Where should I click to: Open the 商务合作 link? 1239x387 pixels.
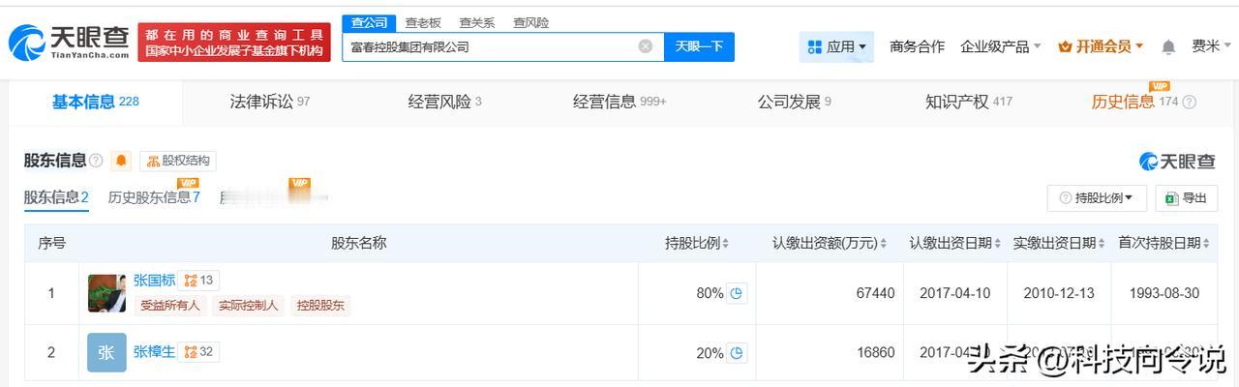pos(917,46)
